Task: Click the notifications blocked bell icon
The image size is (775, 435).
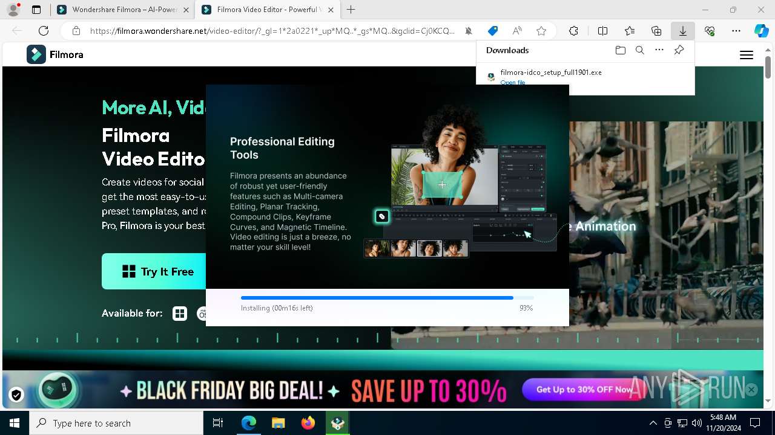Action: (469, 31)
